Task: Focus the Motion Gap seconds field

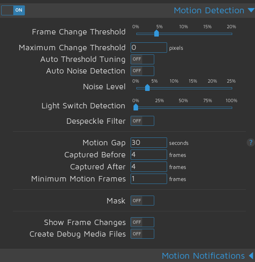Action: click(x=149, y=142)
